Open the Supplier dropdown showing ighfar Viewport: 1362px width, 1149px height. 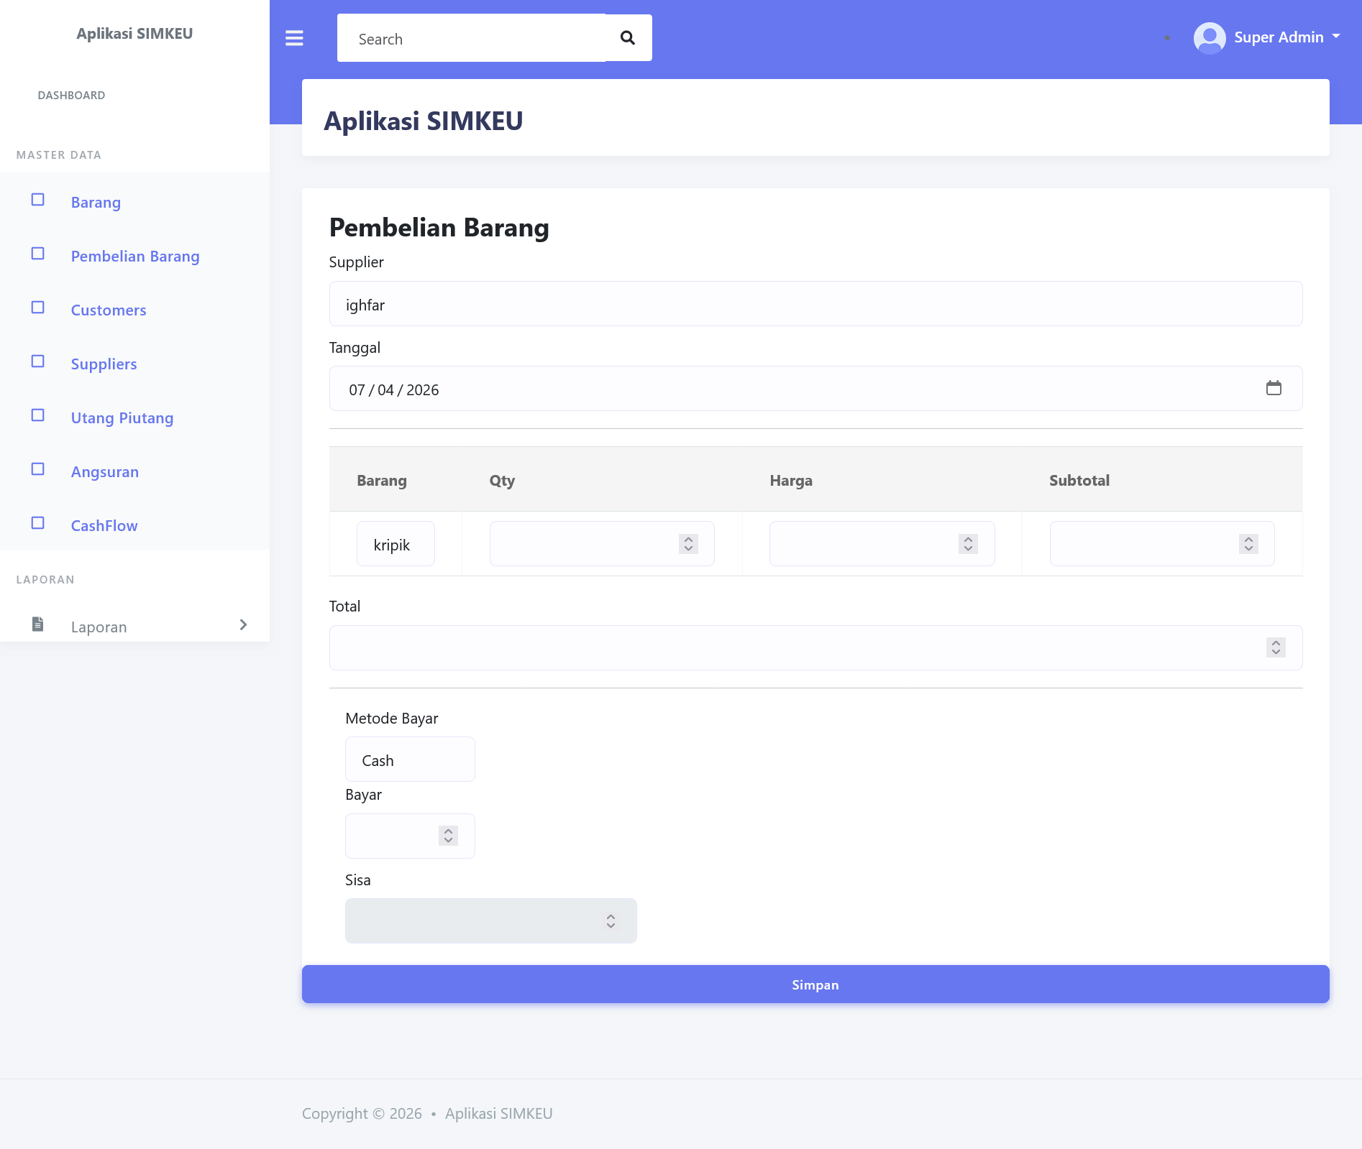point(815,304)
